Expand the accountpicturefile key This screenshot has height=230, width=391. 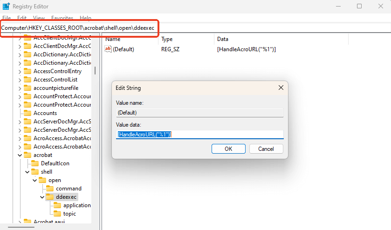click(20, 88)
